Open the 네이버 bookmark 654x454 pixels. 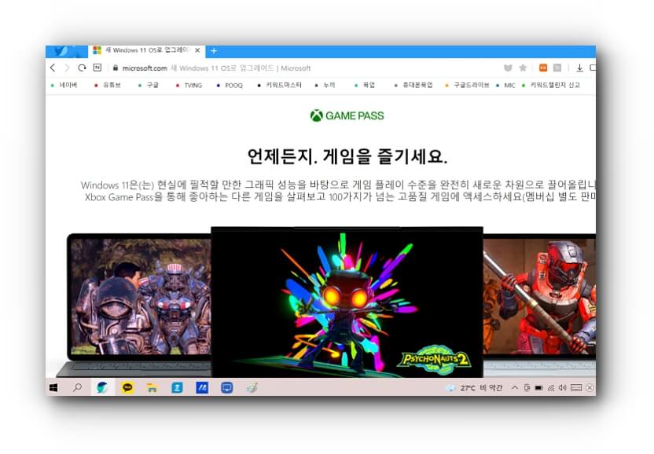tap(64, 85)
